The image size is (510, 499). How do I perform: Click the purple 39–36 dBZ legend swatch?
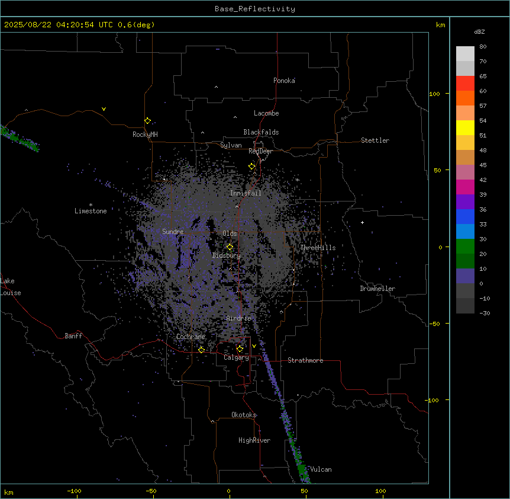tap(465, 201)
